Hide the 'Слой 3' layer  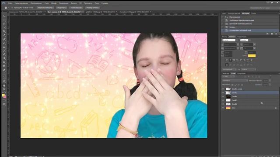pyautogui.click(x=223, y=100)
